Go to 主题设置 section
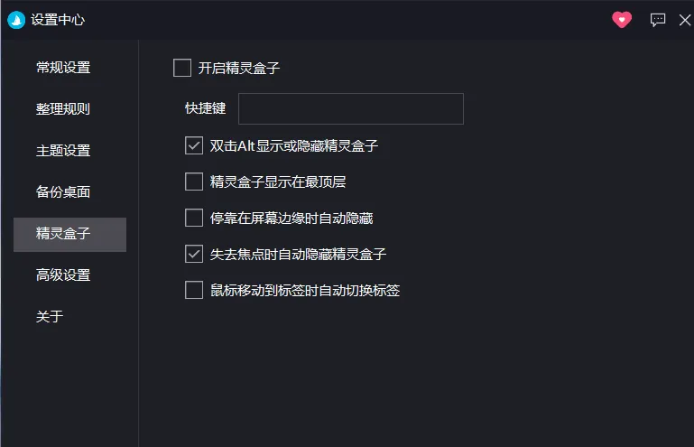This screenshot has height=447, width=694. click(x=63, y=151)
